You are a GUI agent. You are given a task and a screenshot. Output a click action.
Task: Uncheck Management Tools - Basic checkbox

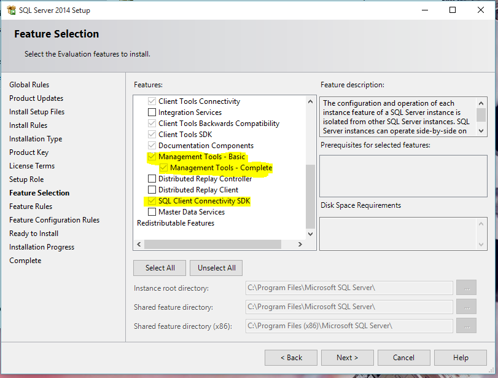pyautogui.click(x=152, y=157)
